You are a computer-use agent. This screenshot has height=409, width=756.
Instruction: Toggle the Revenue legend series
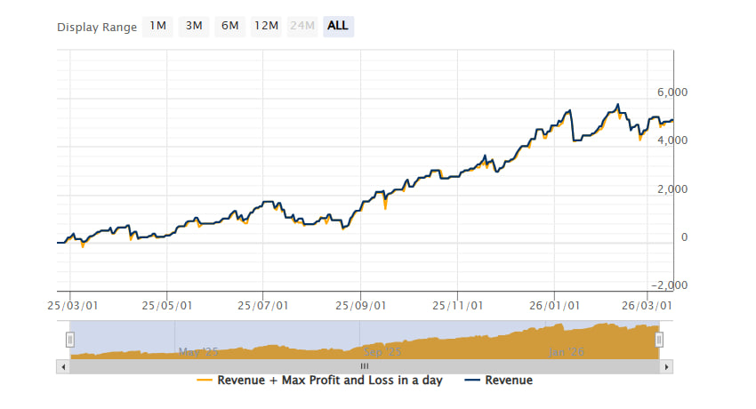(499, 380)
